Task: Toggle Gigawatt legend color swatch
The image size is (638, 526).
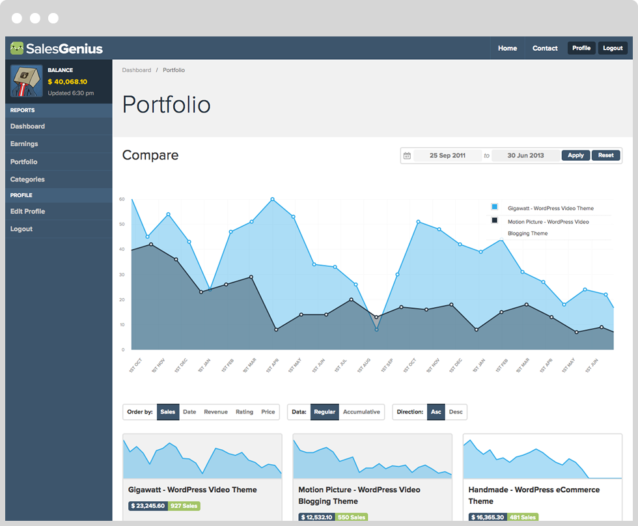Action: point(494,206)
